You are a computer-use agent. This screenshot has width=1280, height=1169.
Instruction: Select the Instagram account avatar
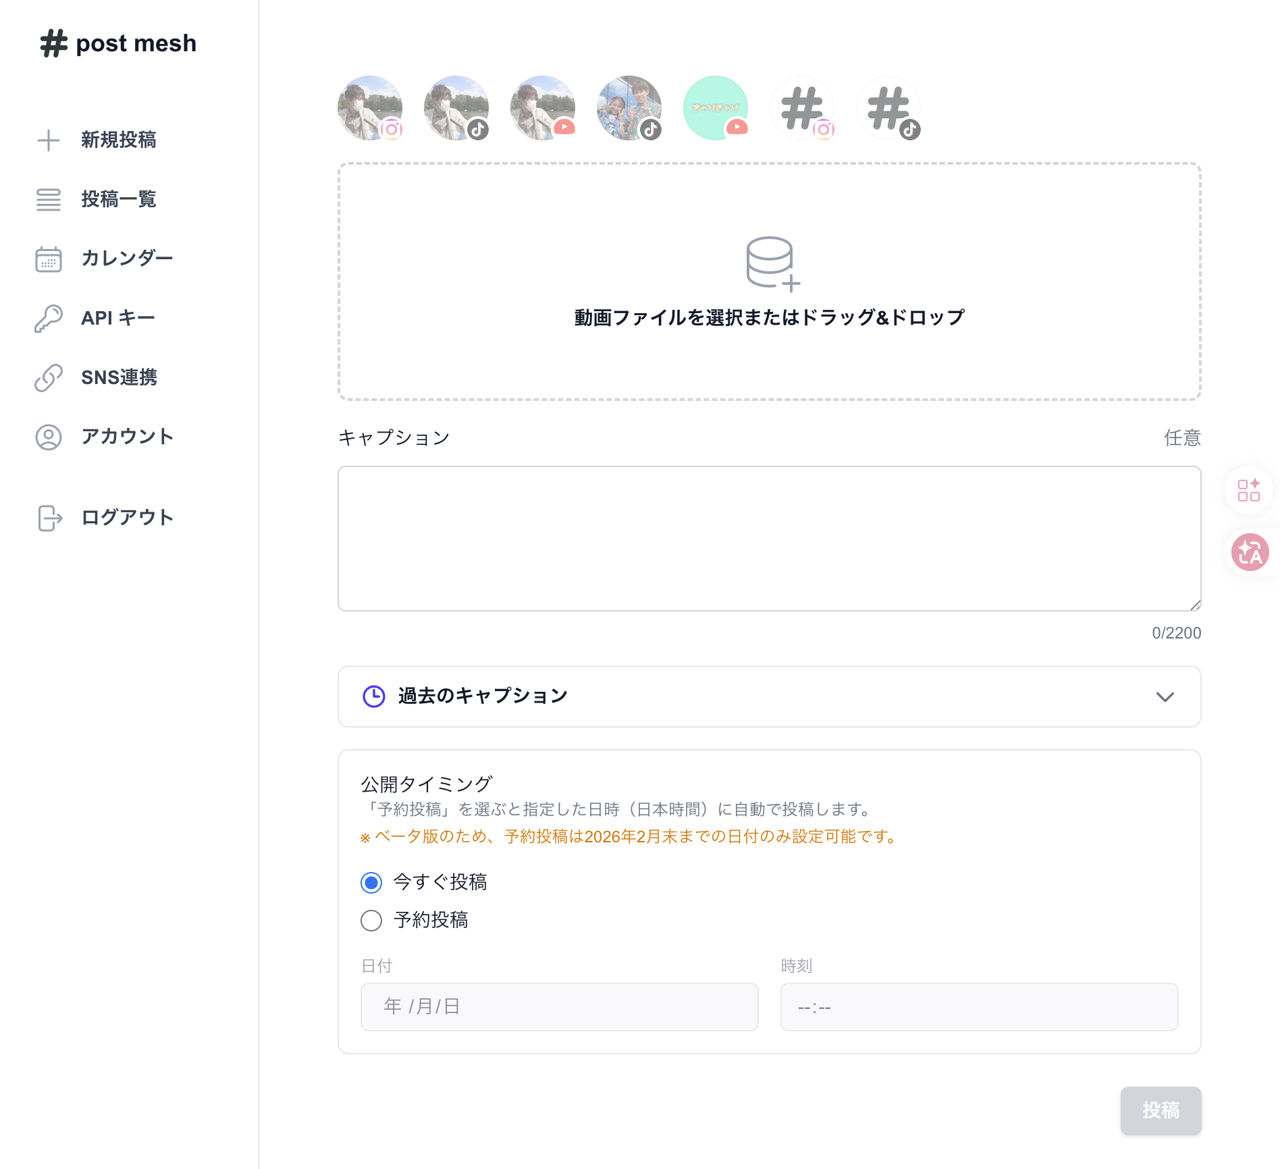click(x=369, y=108)
